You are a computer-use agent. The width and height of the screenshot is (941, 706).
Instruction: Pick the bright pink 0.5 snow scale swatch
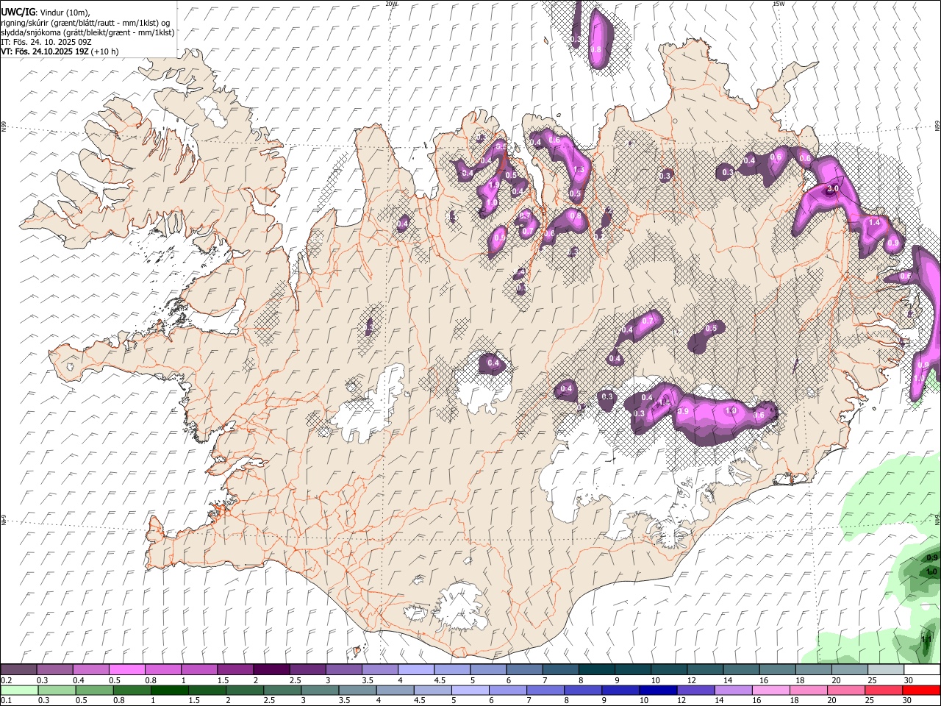(126, 670)
